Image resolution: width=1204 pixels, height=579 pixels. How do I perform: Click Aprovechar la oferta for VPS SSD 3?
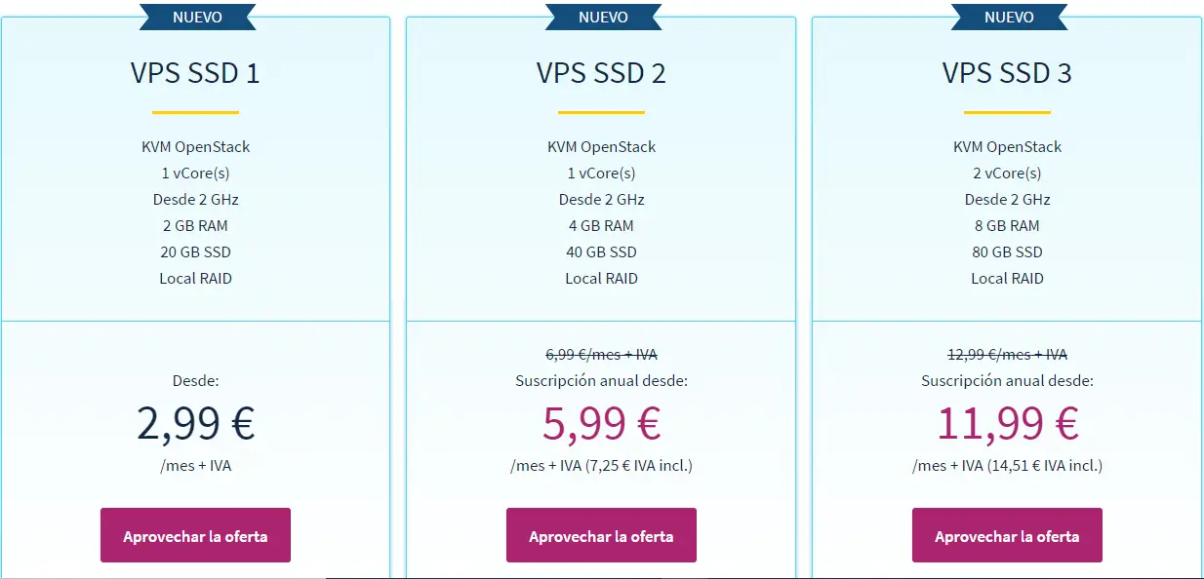point(1007,535)
